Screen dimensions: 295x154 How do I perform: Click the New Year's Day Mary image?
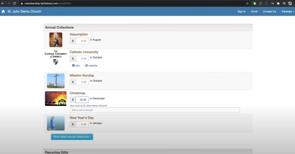pyautogui.click(x=56, y=123)
